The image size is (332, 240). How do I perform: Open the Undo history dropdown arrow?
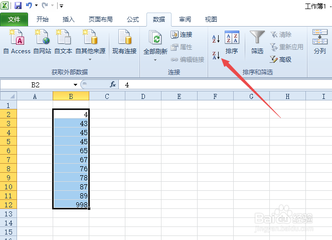[x=37, y=6]
